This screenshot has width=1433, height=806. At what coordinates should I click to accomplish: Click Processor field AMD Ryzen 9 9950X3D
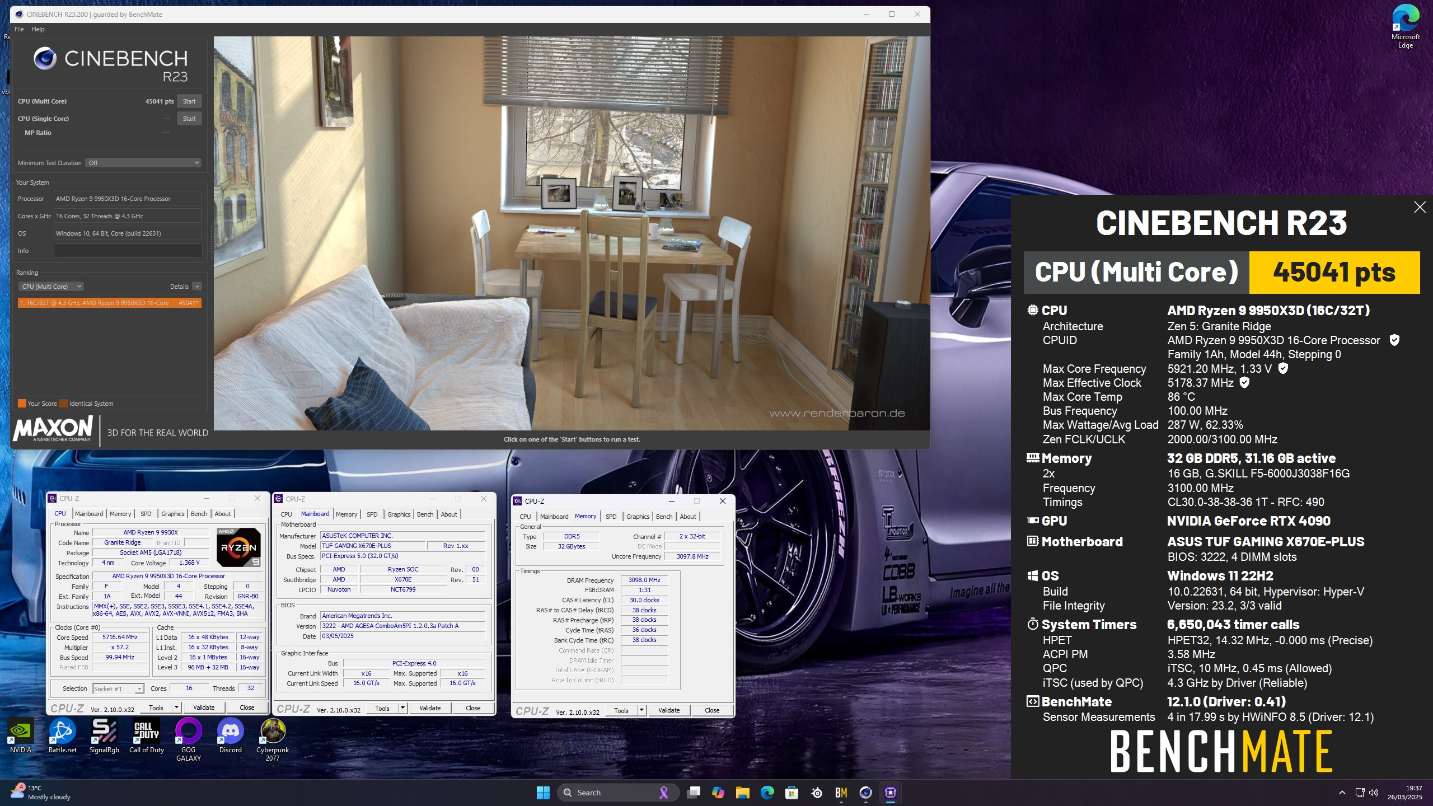coord(128,199)
